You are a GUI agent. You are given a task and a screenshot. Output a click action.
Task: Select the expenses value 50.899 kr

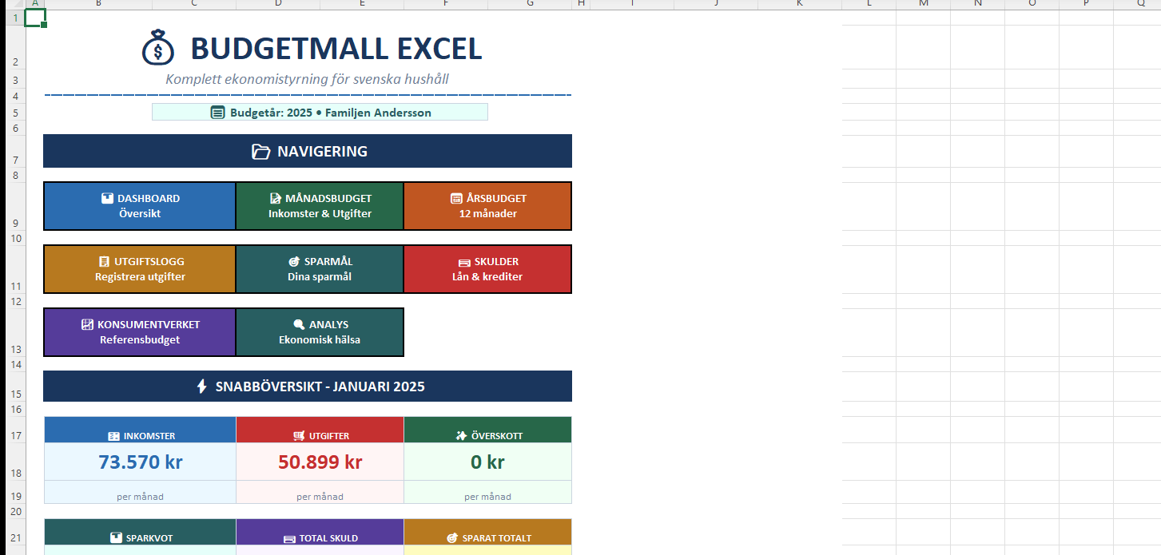(x=320, y=462)
